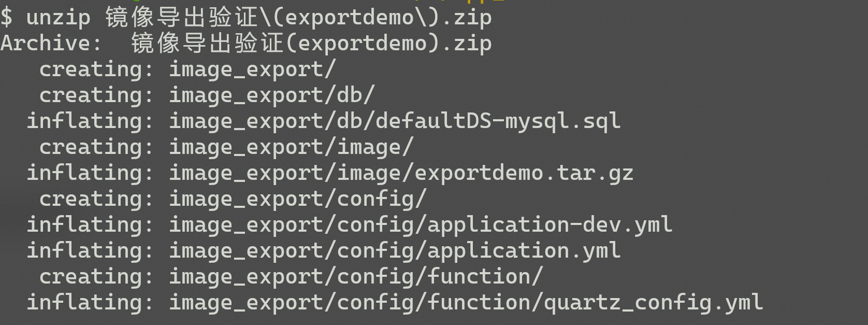This screenshot has height=325, width=868.
Task: Click the last inflating: label
Action: (90, 303)
